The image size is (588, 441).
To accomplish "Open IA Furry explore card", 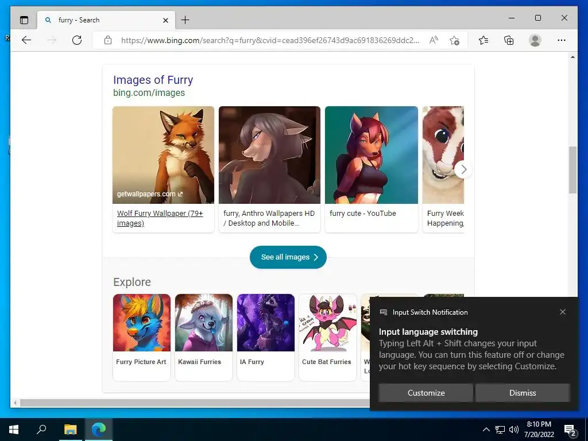I will click(x=266, y=337).
